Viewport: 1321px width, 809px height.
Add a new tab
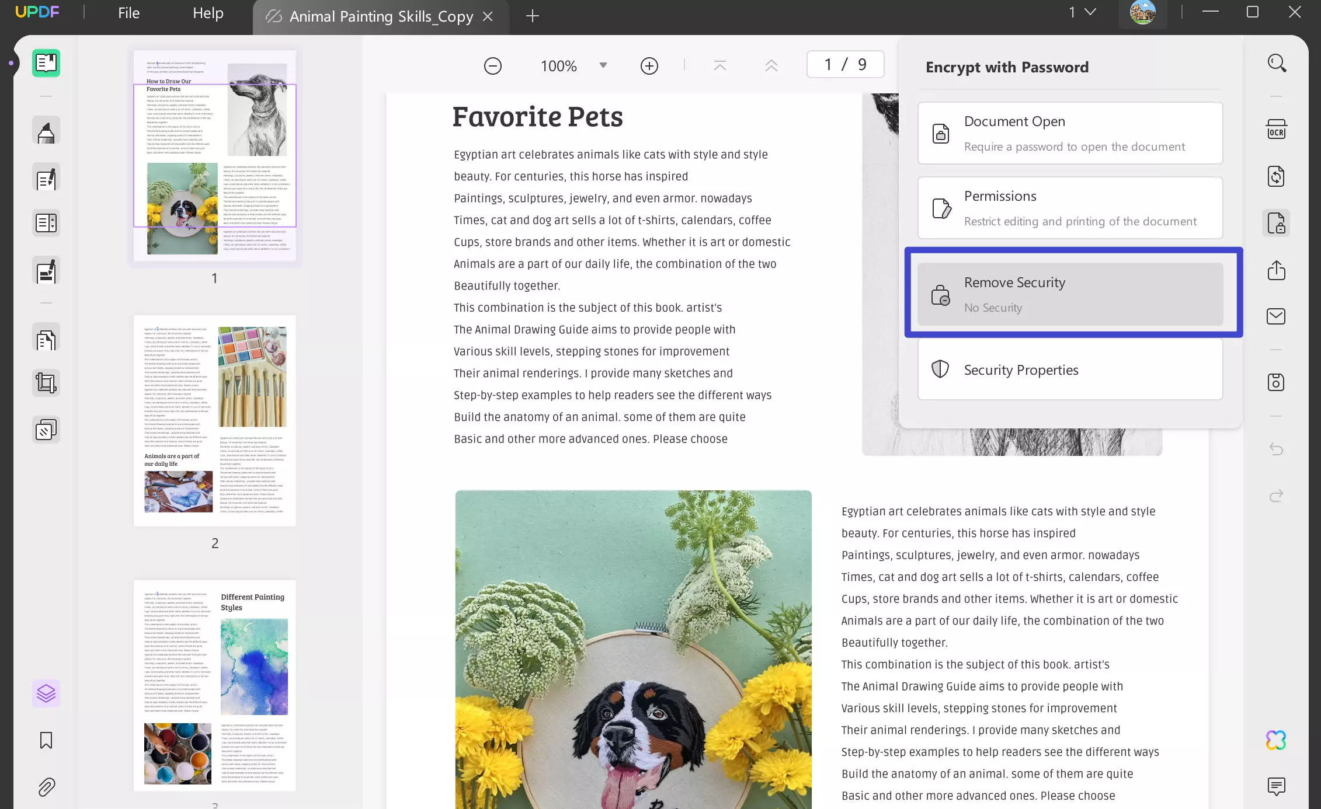point(533,16)
